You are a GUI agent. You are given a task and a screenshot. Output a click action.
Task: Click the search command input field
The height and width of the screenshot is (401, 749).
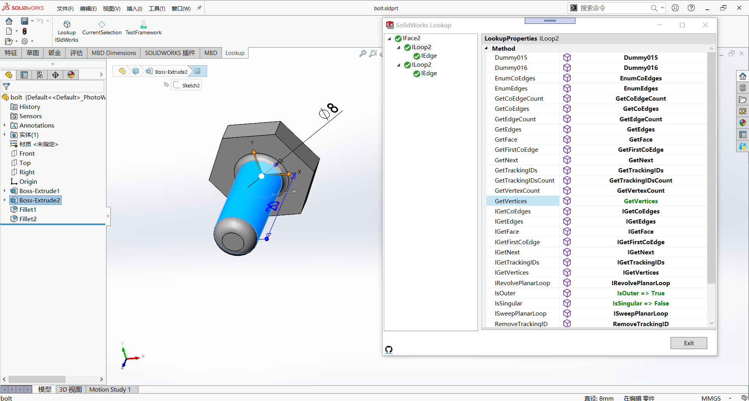613,8
